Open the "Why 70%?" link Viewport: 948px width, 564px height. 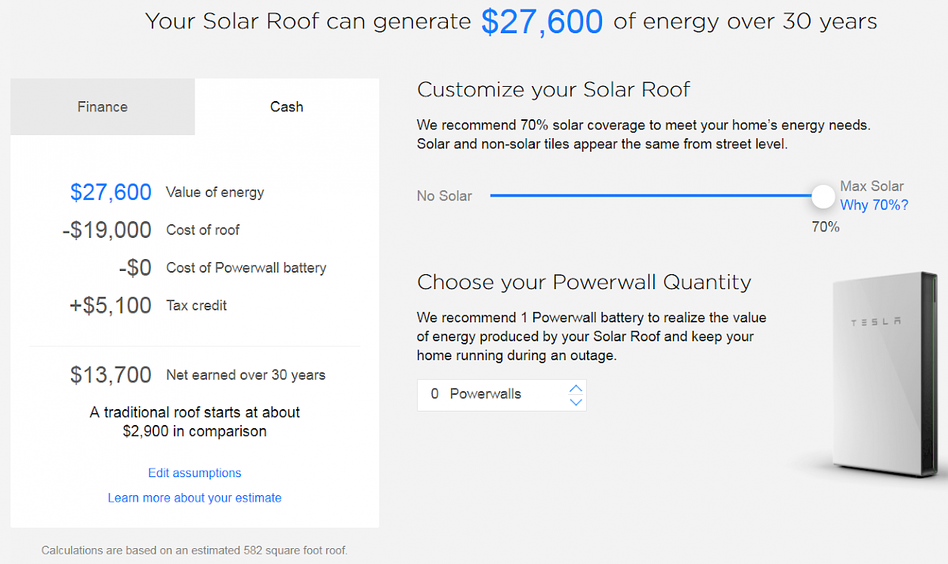pyautogui.click(x=874, y=205)
